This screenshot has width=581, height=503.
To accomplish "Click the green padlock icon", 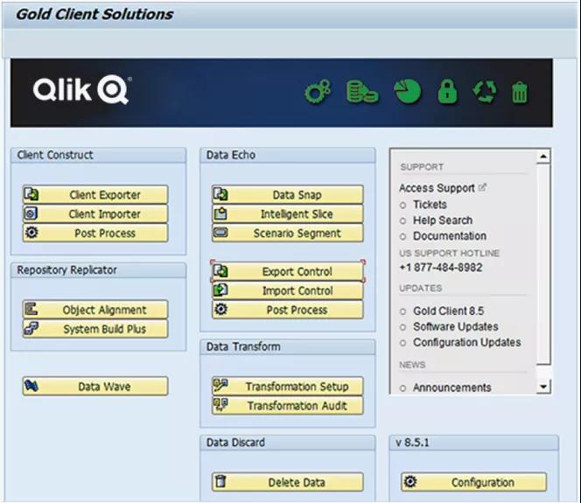I will tap(448, 91).
